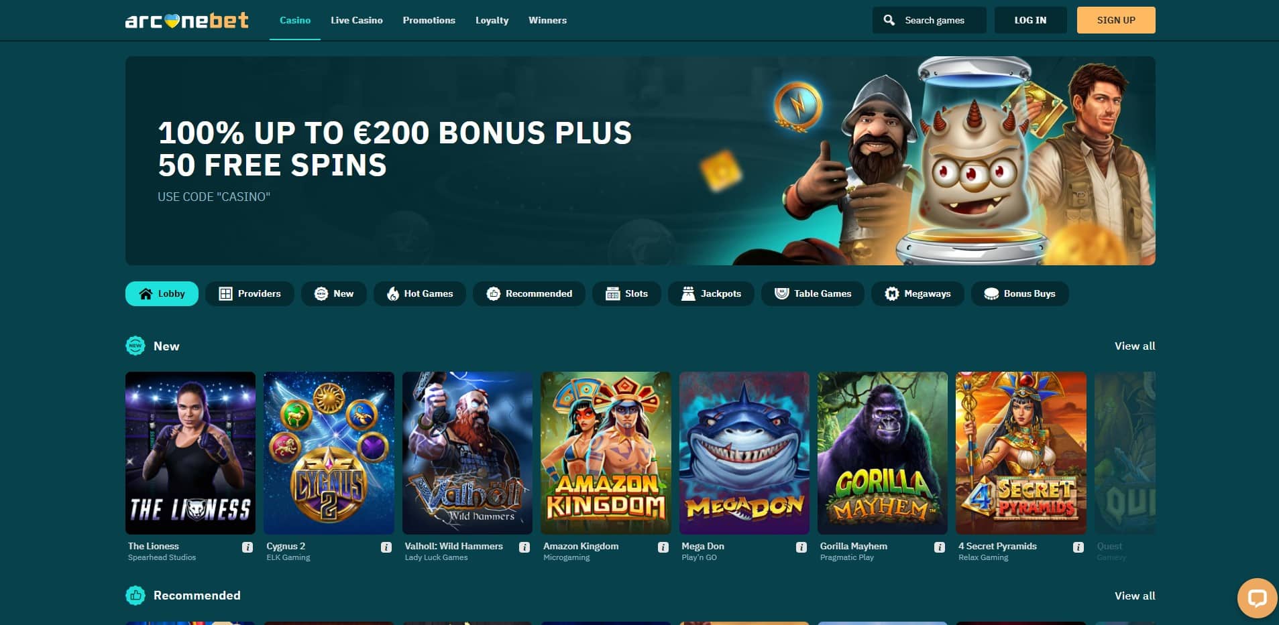Viewport: 1279px width, 625px height.
Task: Open the Live Casino menu item
Action: click(x=357, y=20)
